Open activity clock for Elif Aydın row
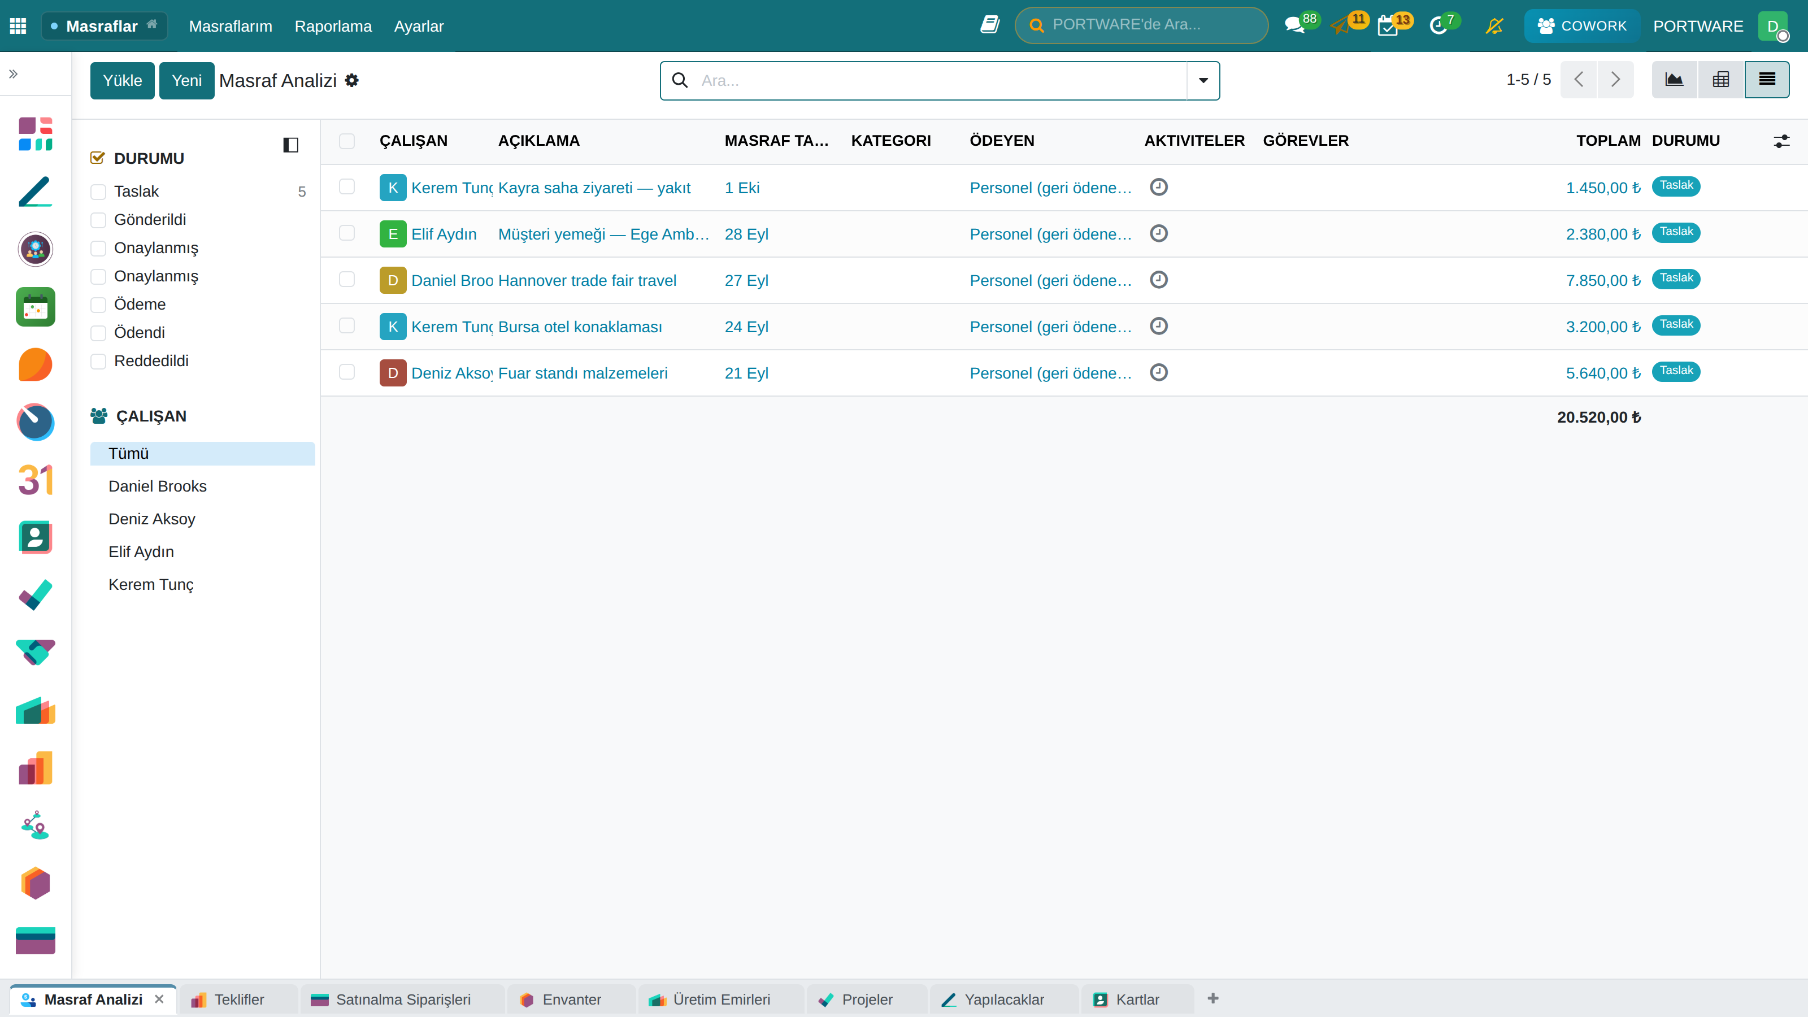This screenshot has width=1808, height=1017. (1159, 233)
